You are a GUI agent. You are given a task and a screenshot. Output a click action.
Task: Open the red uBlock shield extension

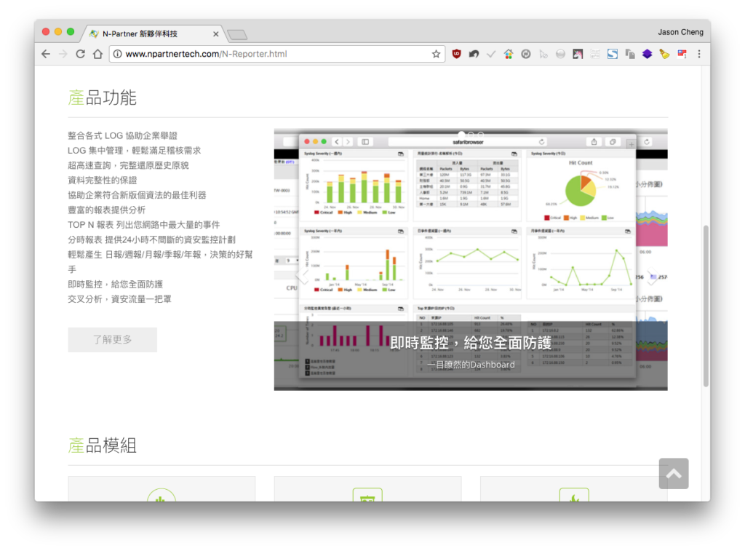pyautogui.click(x=457, y=54)
